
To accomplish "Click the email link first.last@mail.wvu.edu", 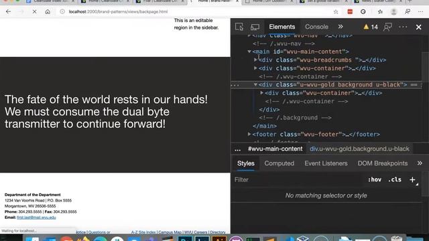I will click(36, 218).
